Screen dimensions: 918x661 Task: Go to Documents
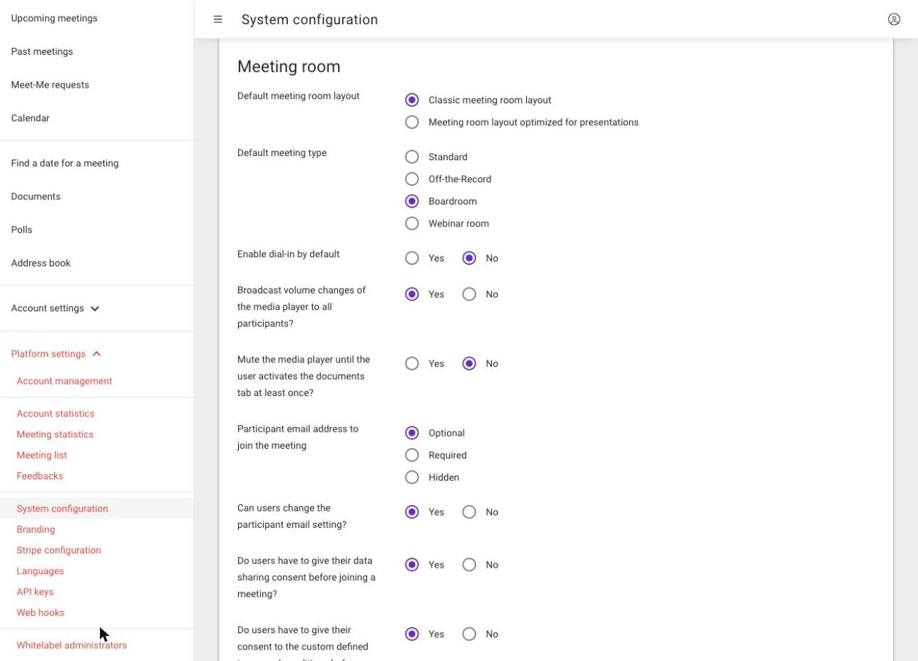point(36,197)
